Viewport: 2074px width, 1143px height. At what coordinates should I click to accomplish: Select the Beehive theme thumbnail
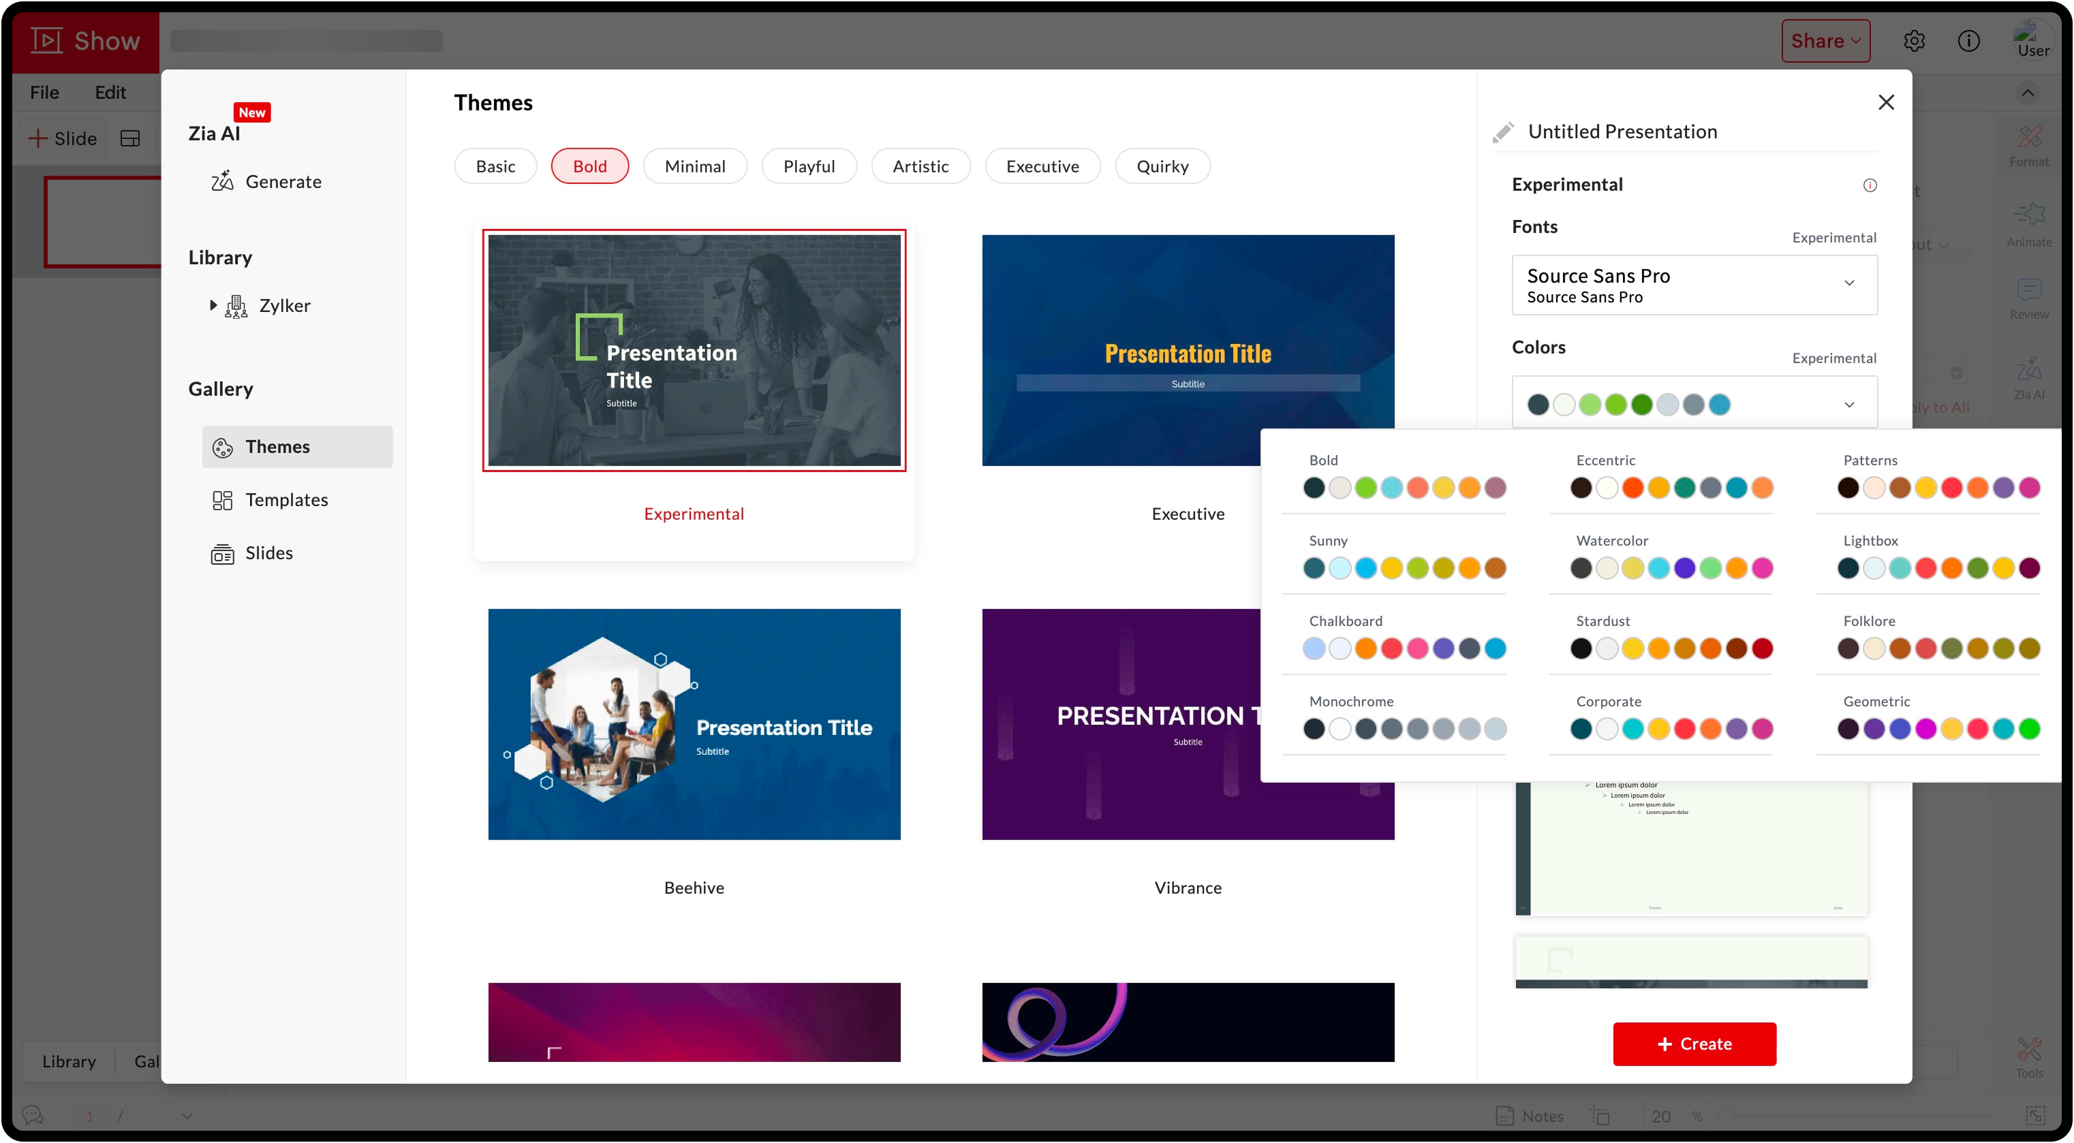[x=694, y=723]
